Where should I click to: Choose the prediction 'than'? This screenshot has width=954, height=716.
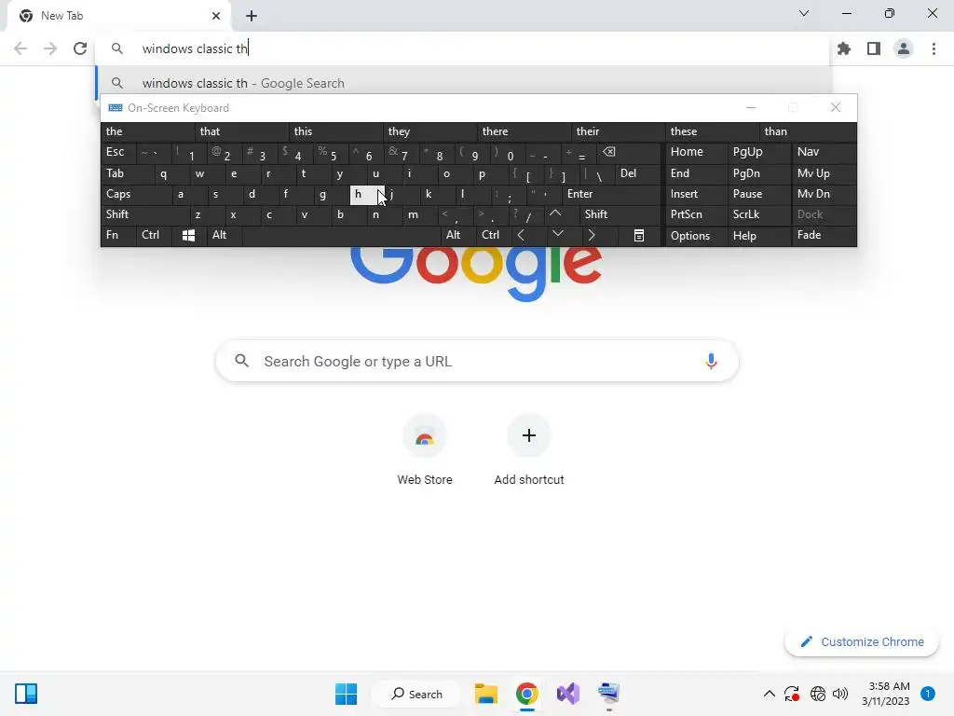pyautogui.click(x=808, y=131)
